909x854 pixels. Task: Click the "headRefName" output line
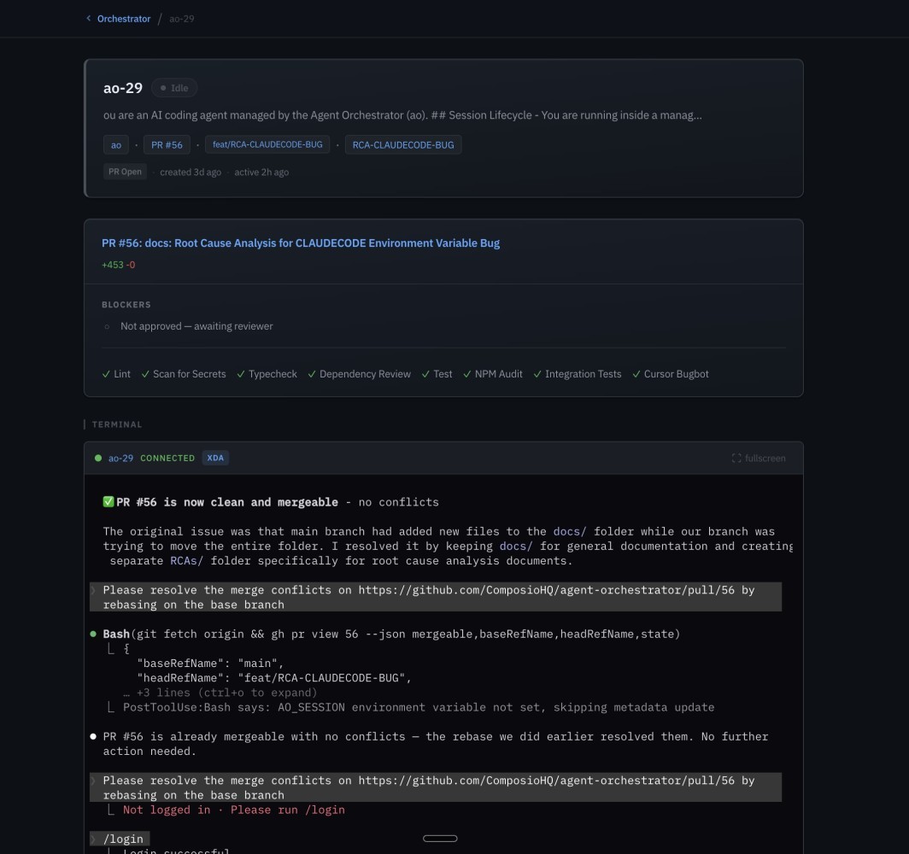coord(274,678)
